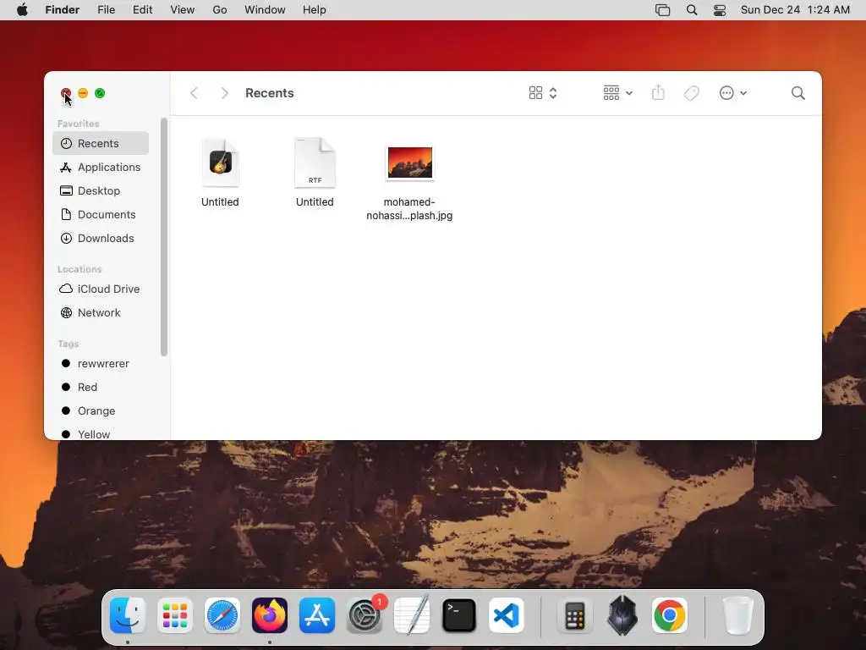Open Documents in the sidebar
Image resolution: width=866 pixels, height=650 pixels.
[x=101, y=214]
